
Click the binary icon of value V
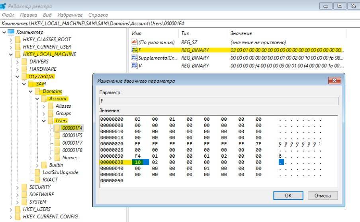[x=134, y=65]
